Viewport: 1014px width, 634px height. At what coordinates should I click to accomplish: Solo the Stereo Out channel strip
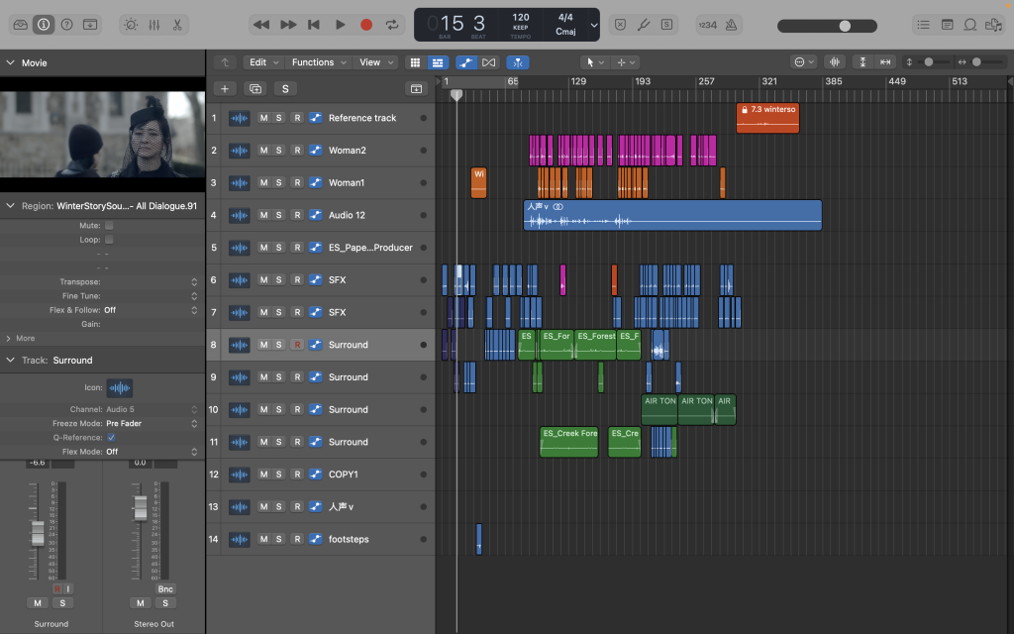pyautogui.click(x=165, y=603)
